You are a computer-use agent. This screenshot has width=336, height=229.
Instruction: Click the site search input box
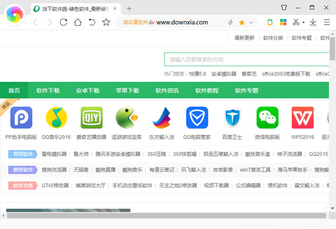pyautogui.click(x=246, y=59)
